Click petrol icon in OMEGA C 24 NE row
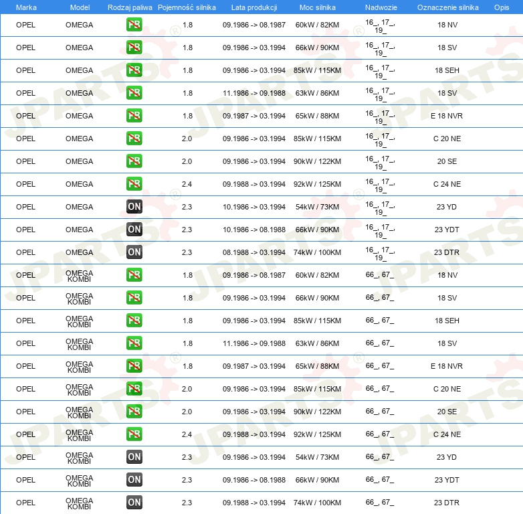This screenshot has width=523, height=514. click(134, 183)
